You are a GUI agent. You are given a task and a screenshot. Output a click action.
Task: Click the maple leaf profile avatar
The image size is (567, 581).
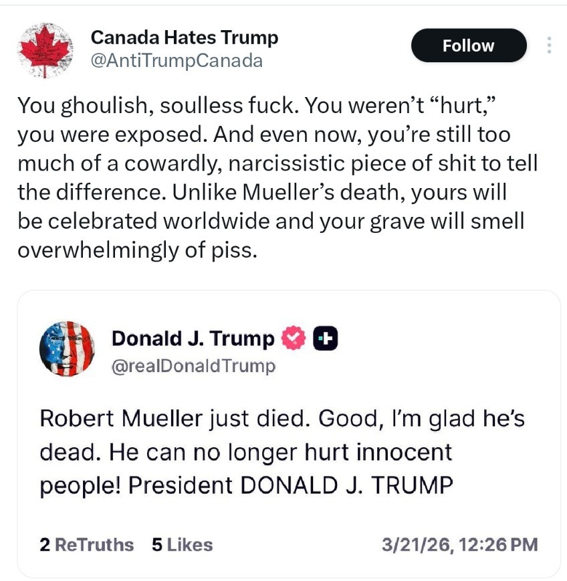(45, 50)
